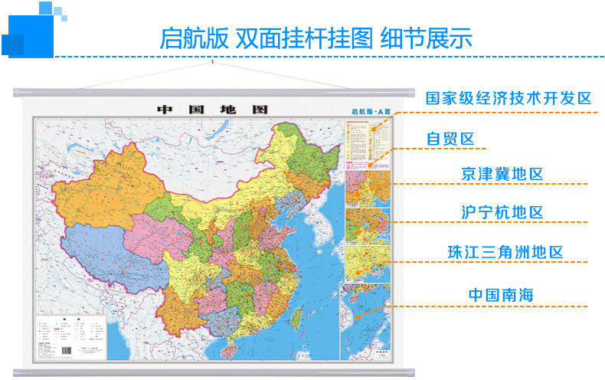Select the 国家级经济技术开发区 label
This screenshot has height=380, width=605.
509,98
